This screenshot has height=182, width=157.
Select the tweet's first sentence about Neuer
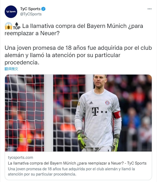tap(74, 30)
